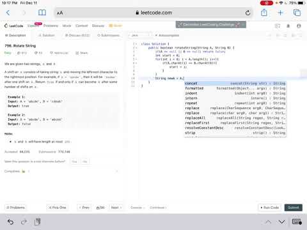
Task: Answer No to seen in interview
Action: (x=85, y=162)
